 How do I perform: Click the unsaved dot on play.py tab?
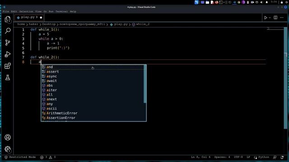pyautogui.click(x=41, y=18)
